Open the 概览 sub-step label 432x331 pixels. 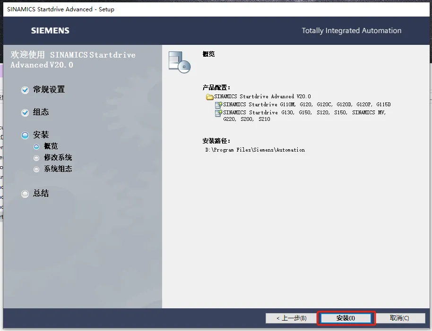(51, 146)
